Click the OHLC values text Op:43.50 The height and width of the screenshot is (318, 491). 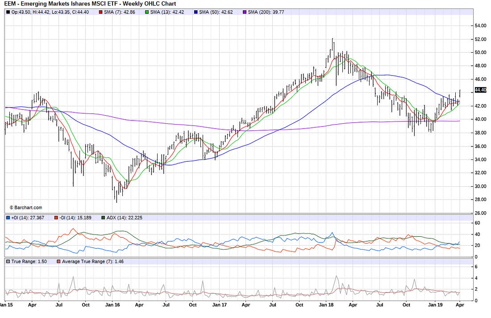pos(50,12)
